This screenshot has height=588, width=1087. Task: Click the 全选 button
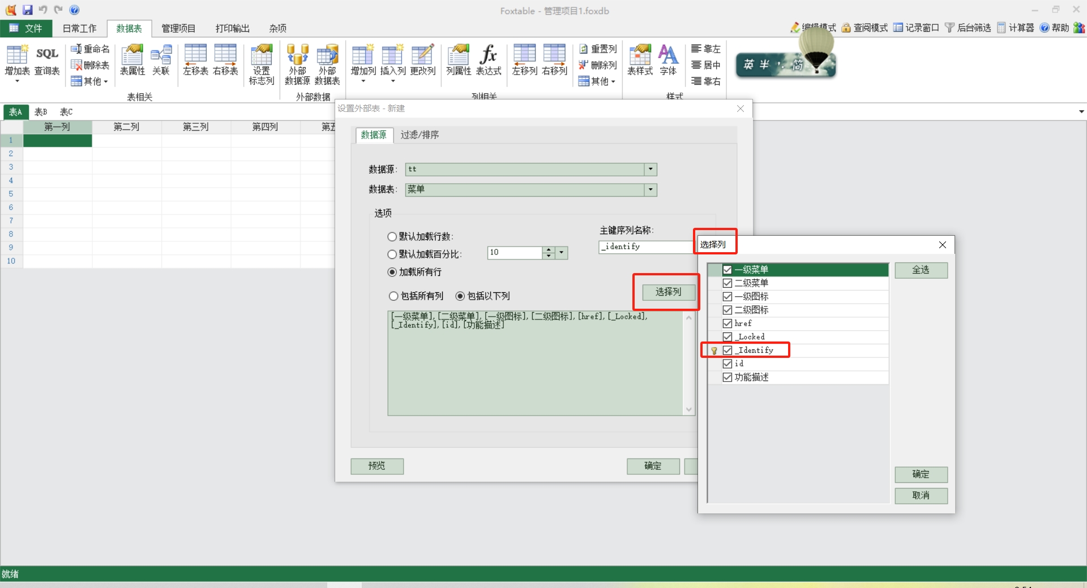(x=921, y=270)
